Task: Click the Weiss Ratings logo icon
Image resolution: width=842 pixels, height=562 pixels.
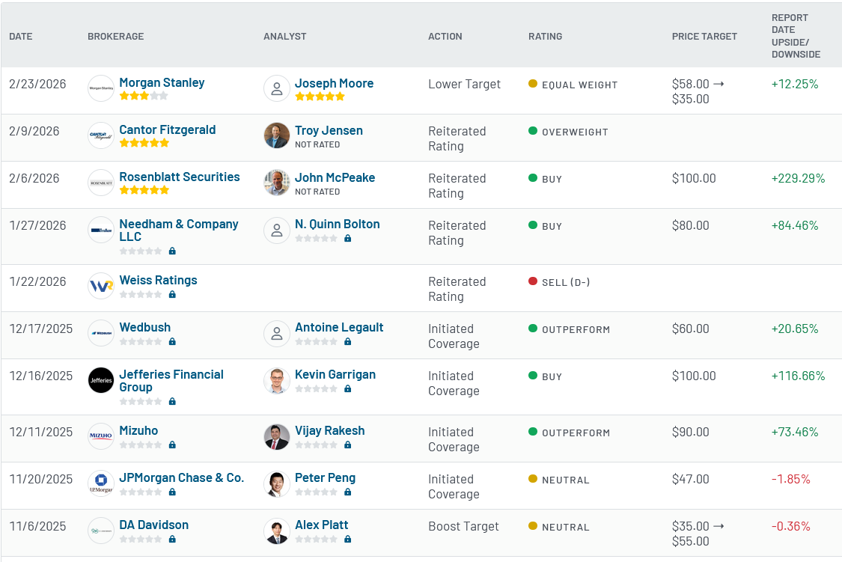Action: pyautogui.click(x=101, y=286)
